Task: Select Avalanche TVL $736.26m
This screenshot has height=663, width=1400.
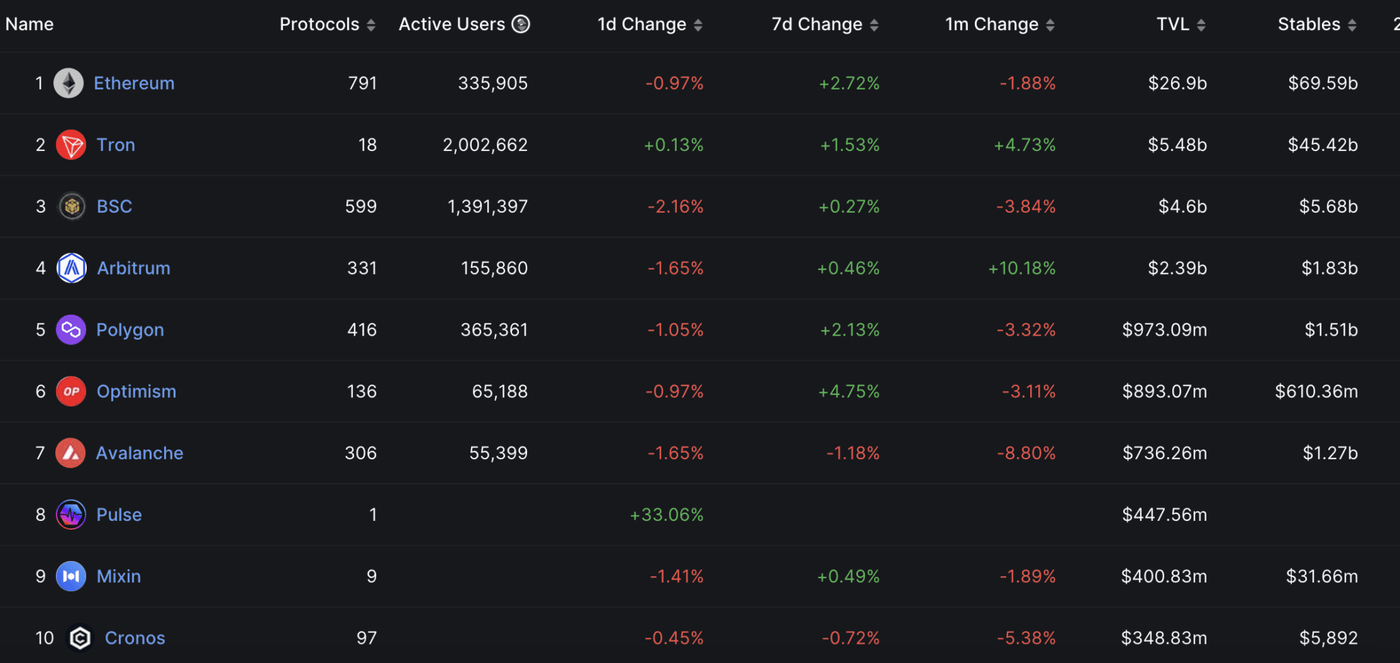Action: click(x=1165, y=453)
